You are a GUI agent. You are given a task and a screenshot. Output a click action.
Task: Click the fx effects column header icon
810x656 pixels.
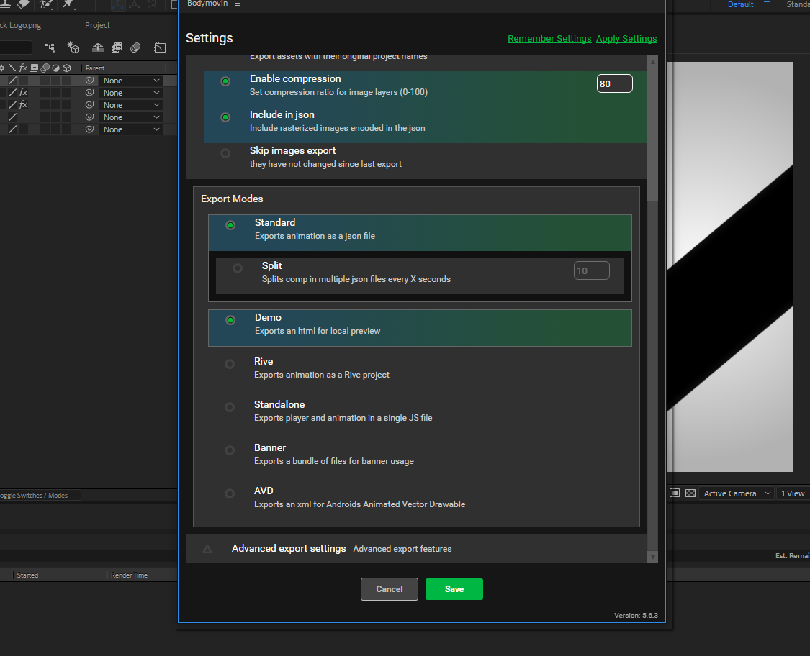[x=23, y=68]
